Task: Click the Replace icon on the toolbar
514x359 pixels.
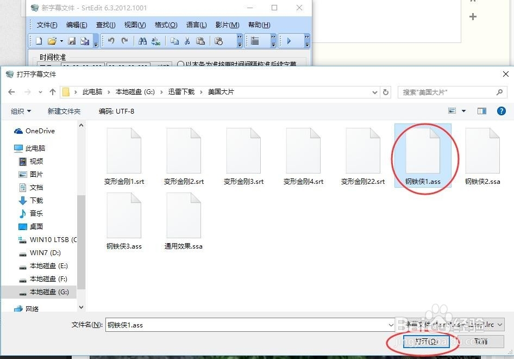Action: [x=157, y=41]
